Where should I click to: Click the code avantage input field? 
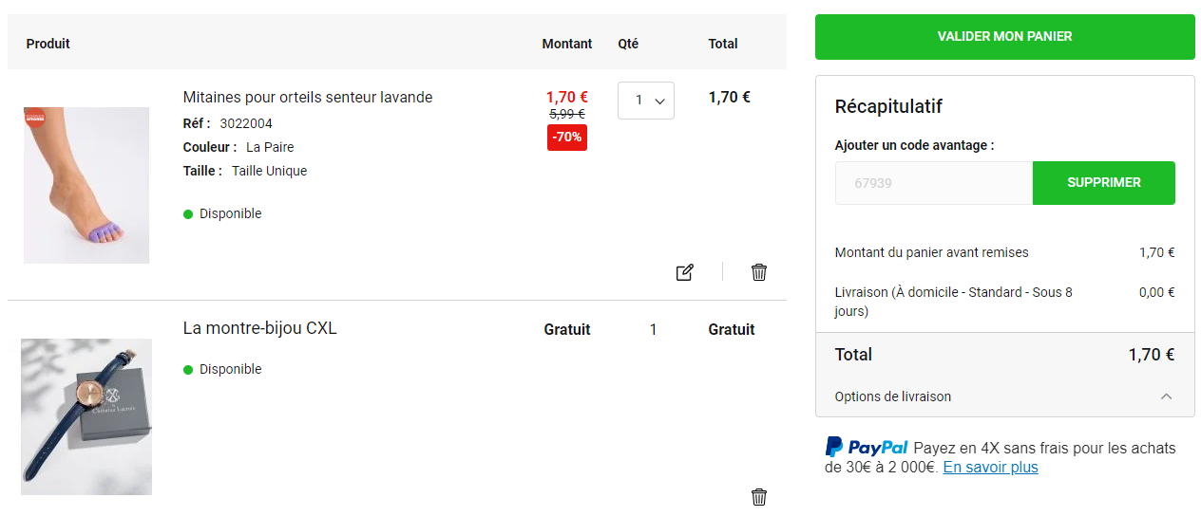tap(933, 183)
